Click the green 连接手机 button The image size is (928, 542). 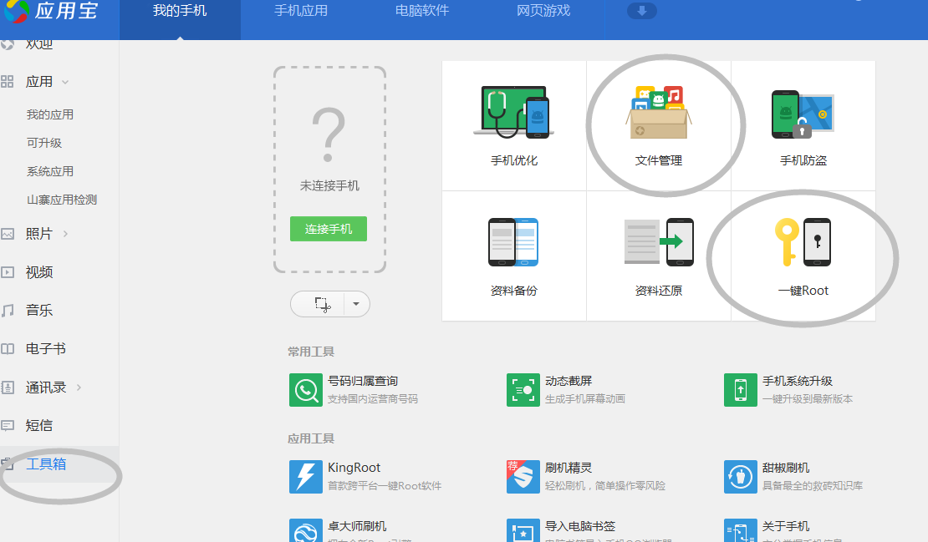pos(329,229)
